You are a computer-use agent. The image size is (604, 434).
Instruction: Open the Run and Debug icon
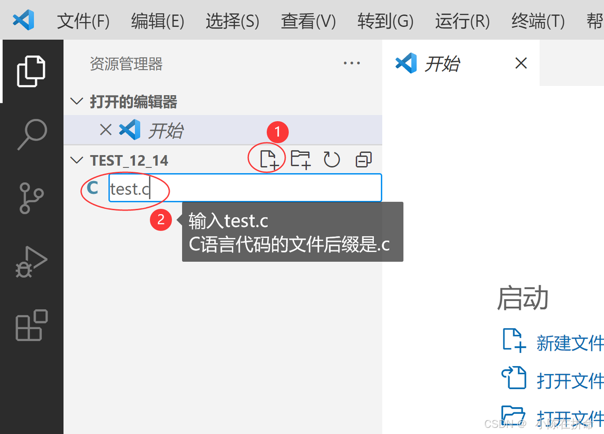pos(31,262)
